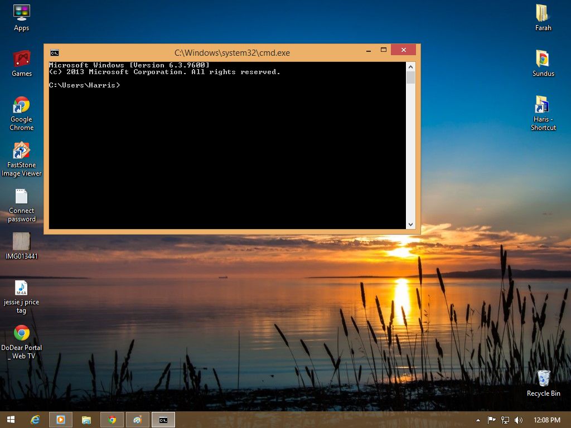
Task: Open the volume speaker tray icon
Action: click(x=518, y=420)
